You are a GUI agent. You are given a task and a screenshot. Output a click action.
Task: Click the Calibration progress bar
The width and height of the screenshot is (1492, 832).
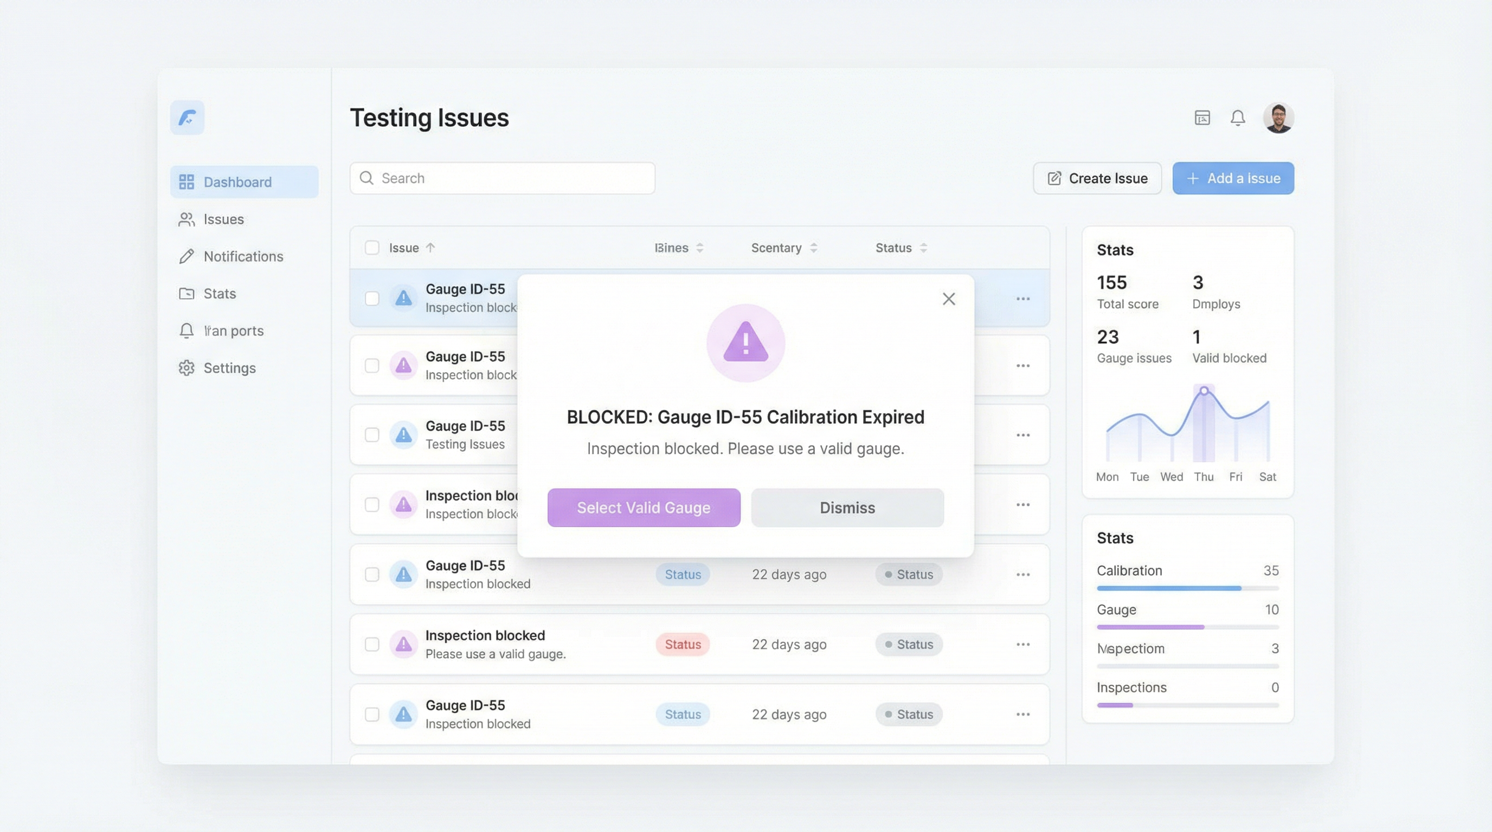click(x=1187, y=588)
